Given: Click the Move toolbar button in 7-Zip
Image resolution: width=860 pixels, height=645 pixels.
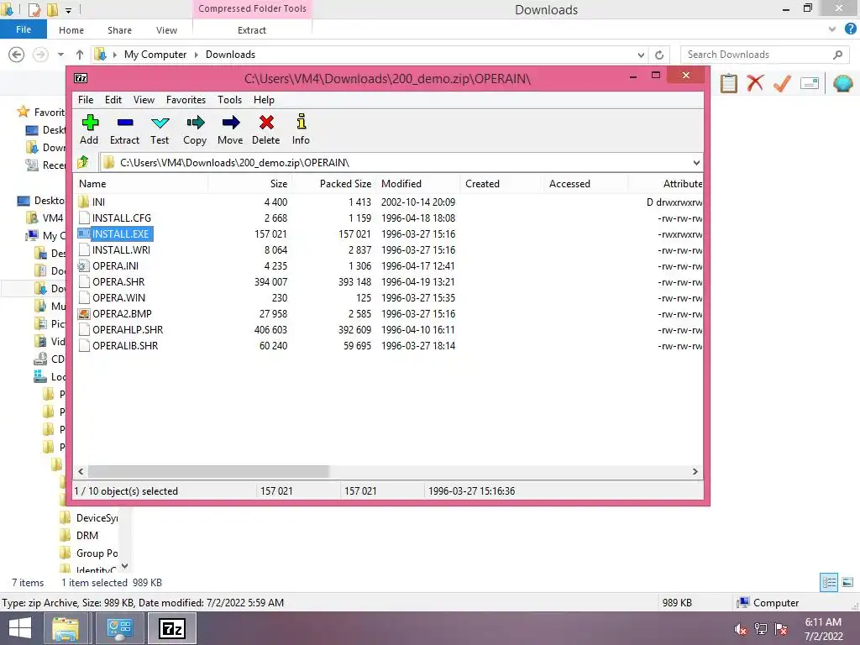Looking at the screenshot, I should (230, 130).
